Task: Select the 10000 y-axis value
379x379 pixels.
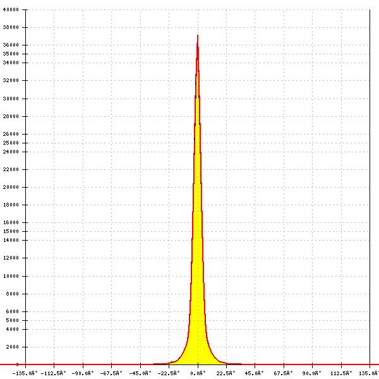Action: pyautogui.click(x=11, y=276)
